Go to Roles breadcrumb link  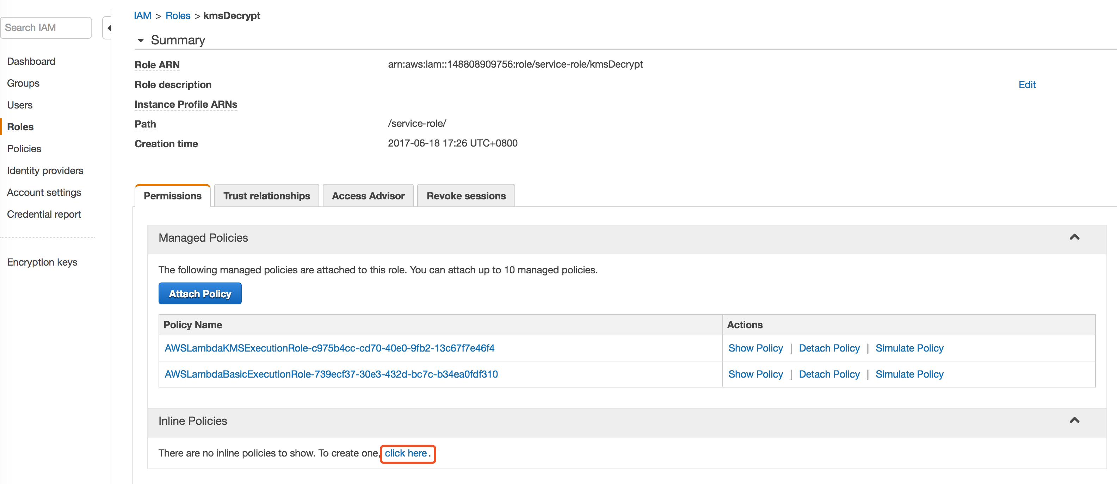(178, 16)
